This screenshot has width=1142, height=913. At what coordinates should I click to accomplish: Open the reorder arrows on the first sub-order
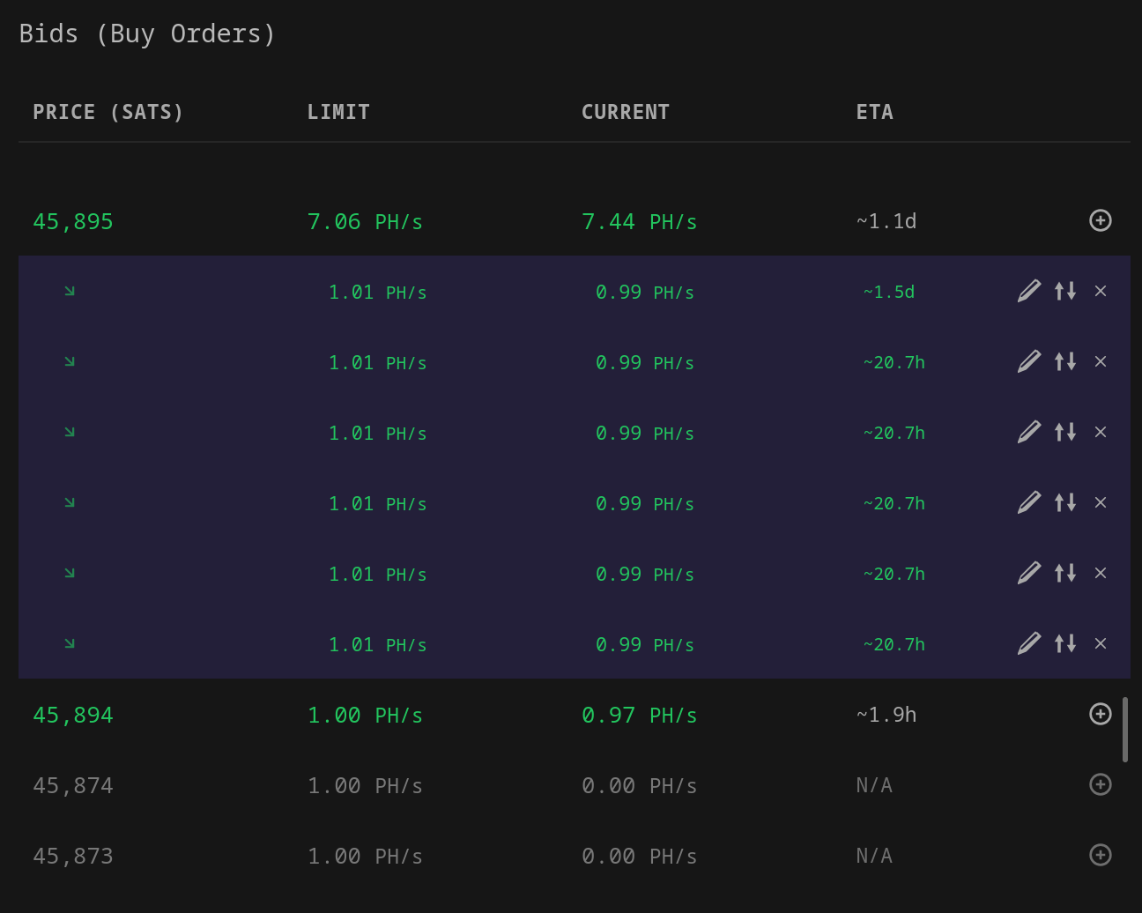[x=1064, y=291]
